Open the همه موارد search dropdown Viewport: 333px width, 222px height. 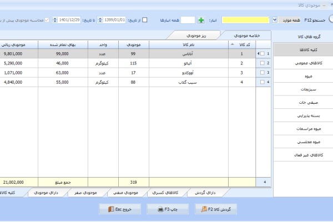point(275,20)
